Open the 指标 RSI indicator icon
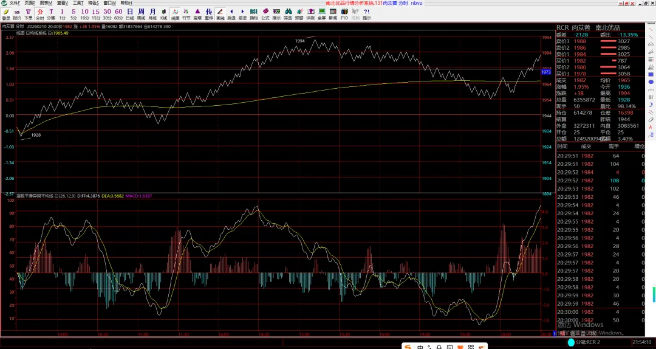 click(x=254, y=14)
